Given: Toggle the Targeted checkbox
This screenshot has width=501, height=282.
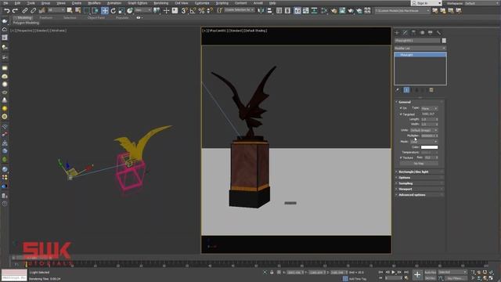Looking at the screenshot, I should (x=401, y=114).
